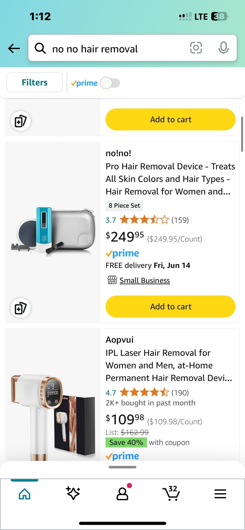This screenshot has height=530, width=245.
Task: Open the hamburger menu tab
Action: (x=220, y=494)
